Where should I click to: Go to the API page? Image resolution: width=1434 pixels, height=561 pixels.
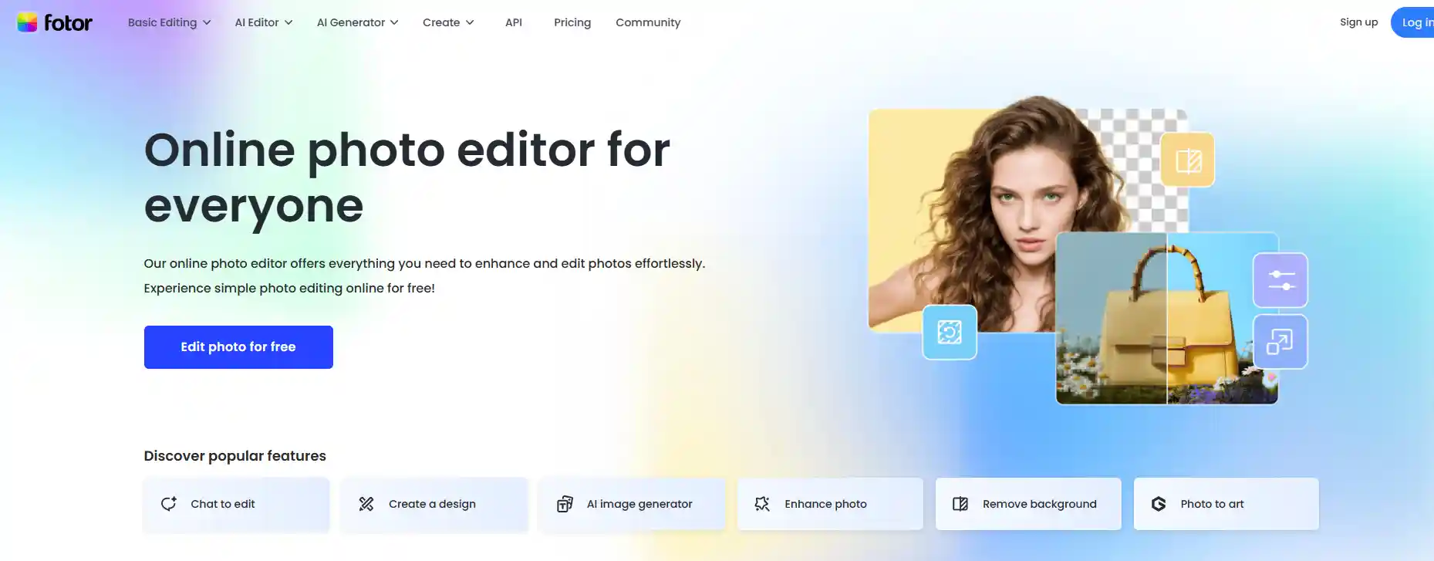[x=514, y=22]
